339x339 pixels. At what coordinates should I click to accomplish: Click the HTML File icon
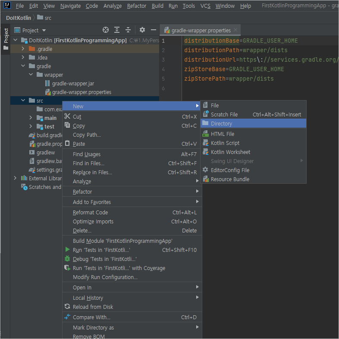point(205,133)
